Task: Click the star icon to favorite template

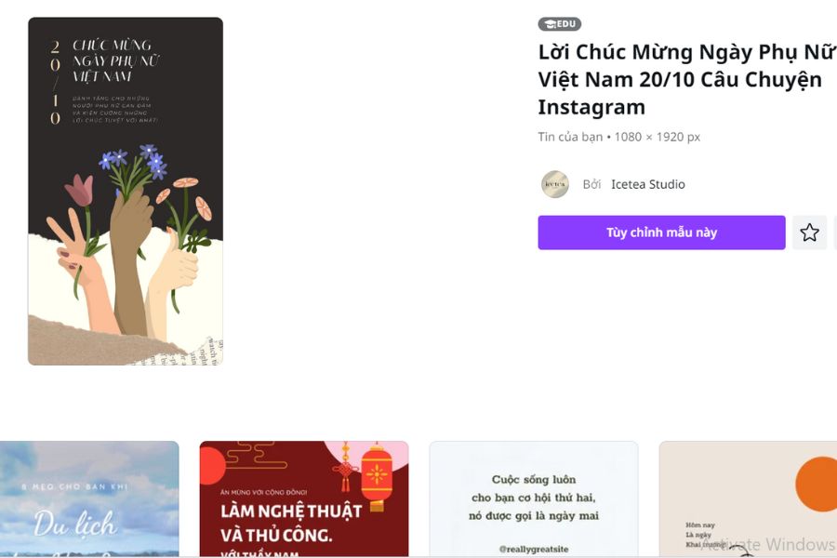Action: (x=809, y=232)
